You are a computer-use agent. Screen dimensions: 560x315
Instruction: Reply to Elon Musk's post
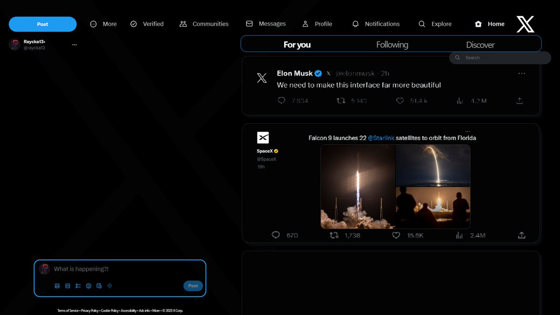(281, 100)
